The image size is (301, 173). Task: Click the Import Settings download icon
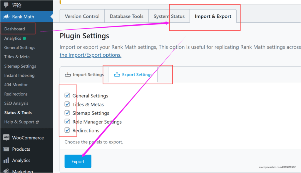68,74
